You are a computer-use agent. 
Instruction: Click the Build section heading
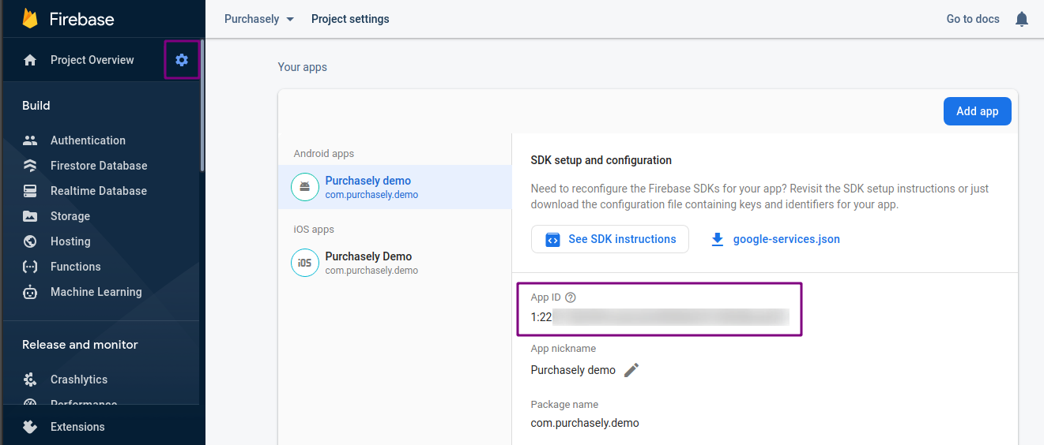36,106
